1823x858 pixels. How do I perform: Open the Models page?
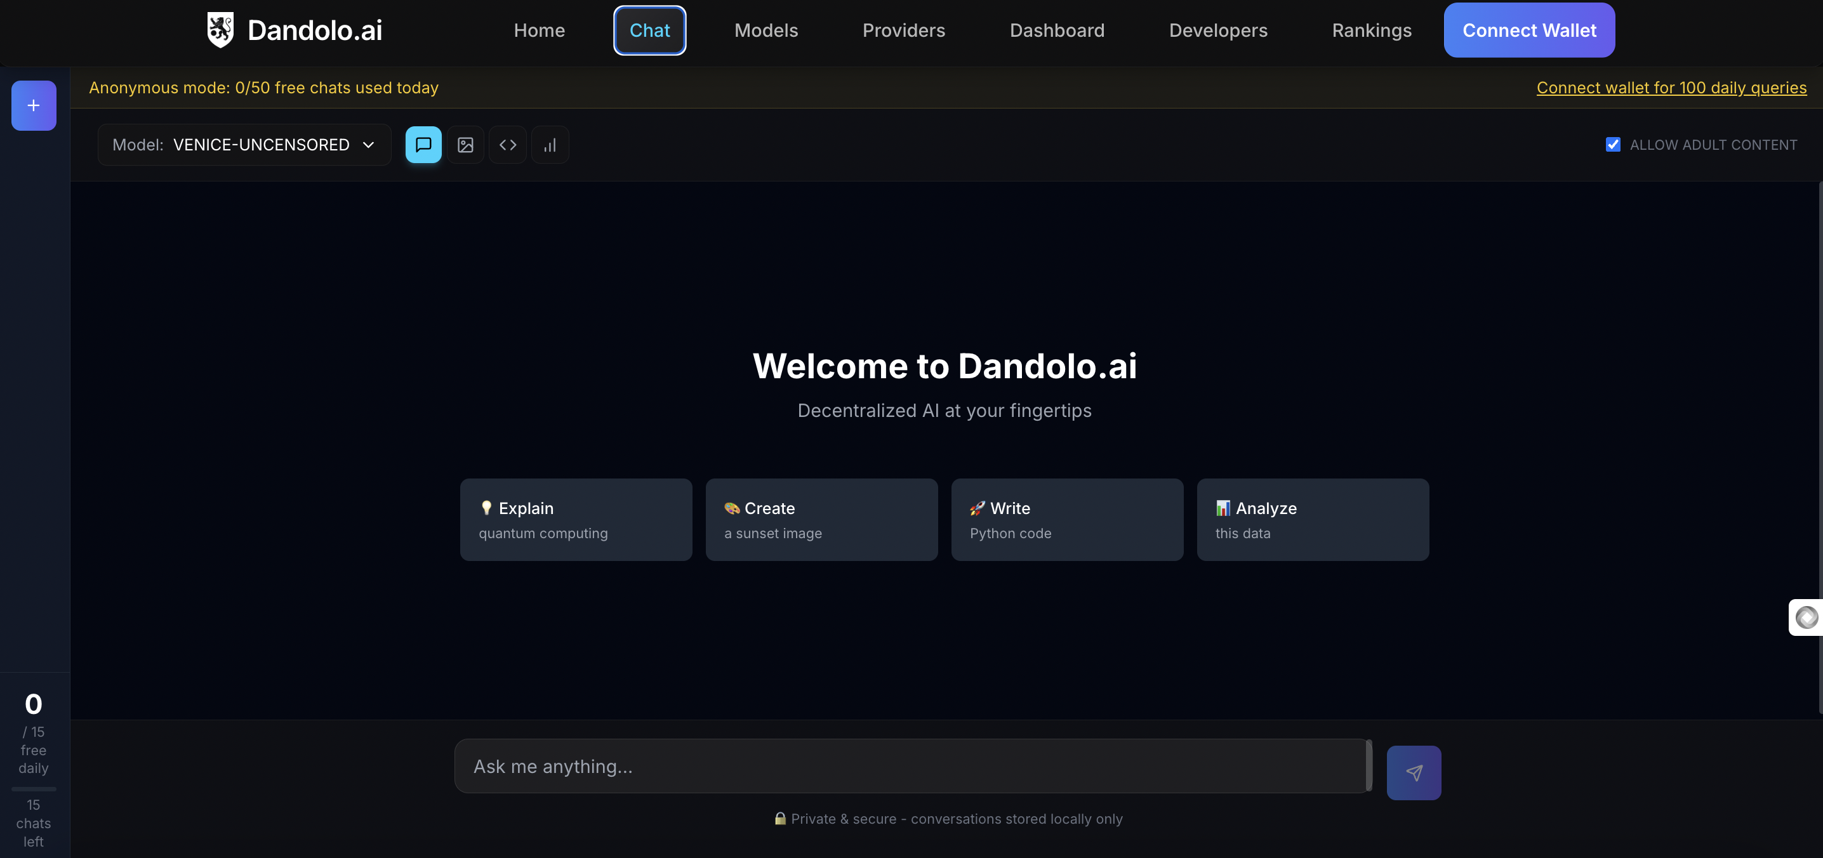[766, 30]
